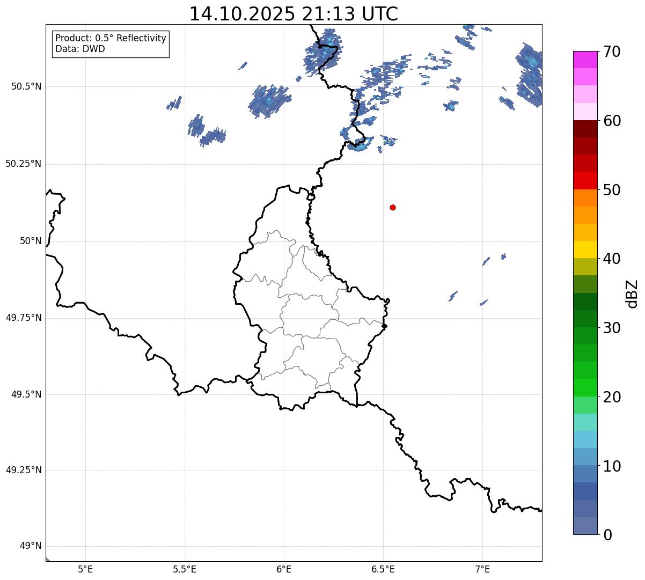Click the 49.25°N latitude label
This screenshot has width=645, height=580.
(24, 471)
